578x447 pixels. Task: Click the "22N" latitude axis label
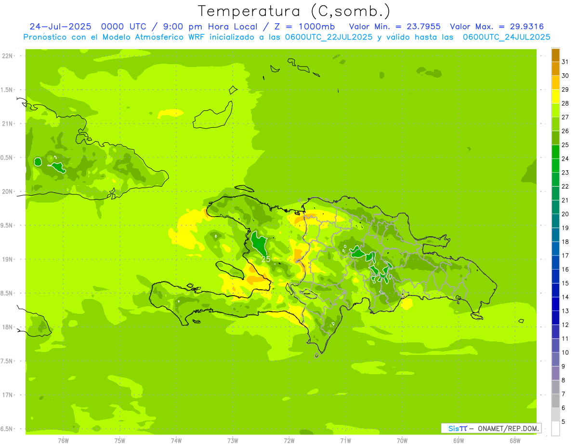(x=8, y=56)
